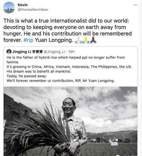Viewport: 142px width, 156px height.
Task: Open Kevin's profile avatar picture
Action: [9, 8]
